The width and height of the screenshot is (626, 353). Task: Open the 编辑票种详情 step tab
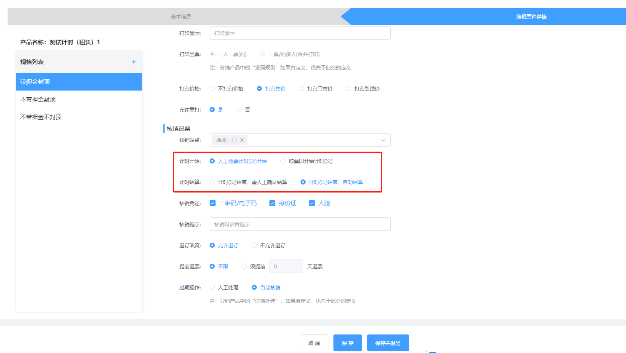pos(531,17)
